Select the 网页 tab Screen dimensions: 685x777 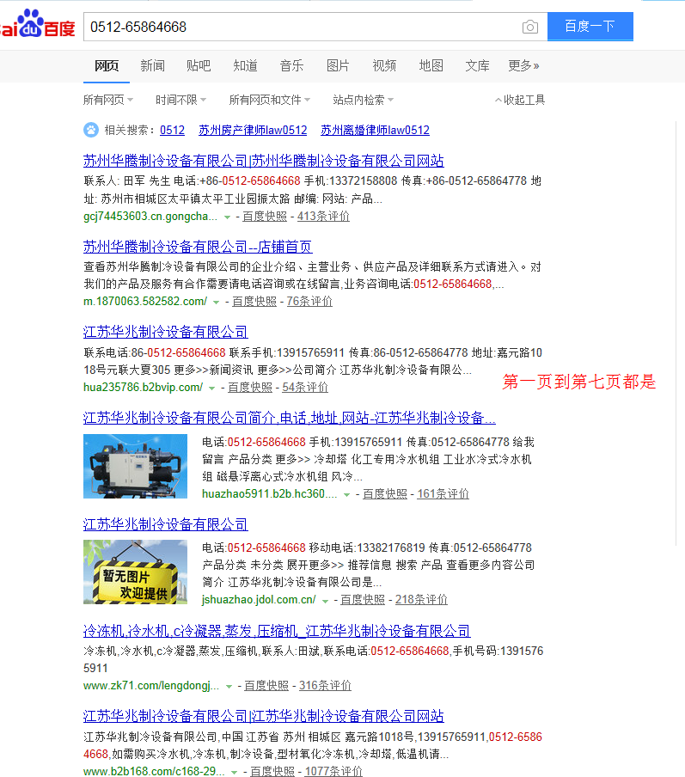[107, 65]
